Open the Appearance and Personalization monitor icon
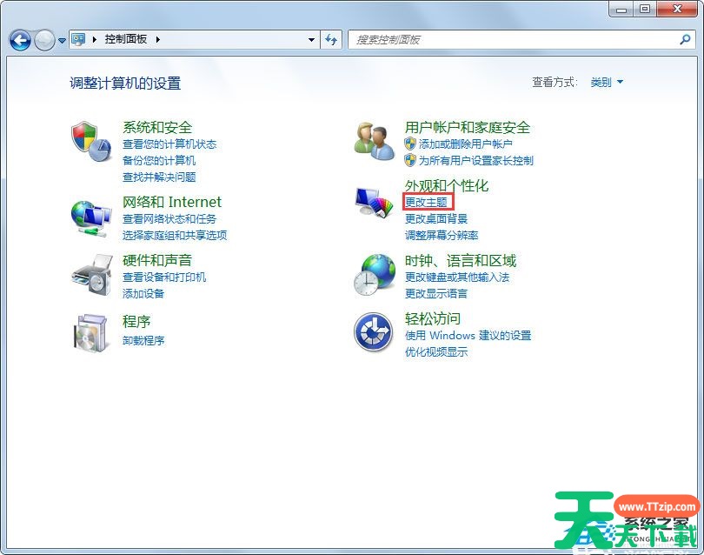The image size is (704, 555). (x=375, y=202)
